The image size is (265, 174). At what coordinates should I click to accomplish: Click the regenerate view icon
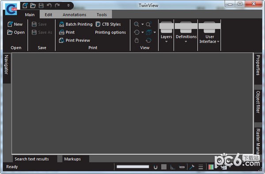[148, 41]
